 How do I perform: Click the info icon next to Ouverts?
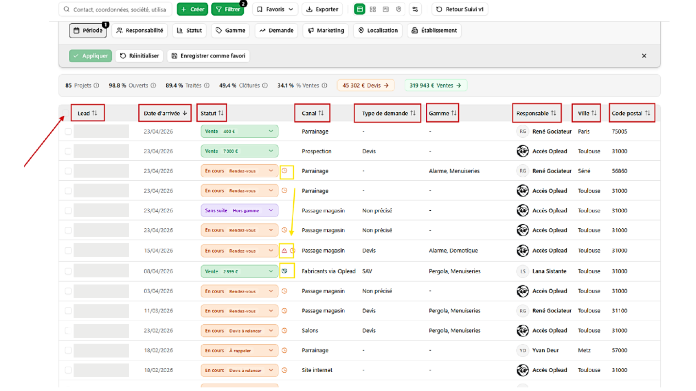[153, 85]
